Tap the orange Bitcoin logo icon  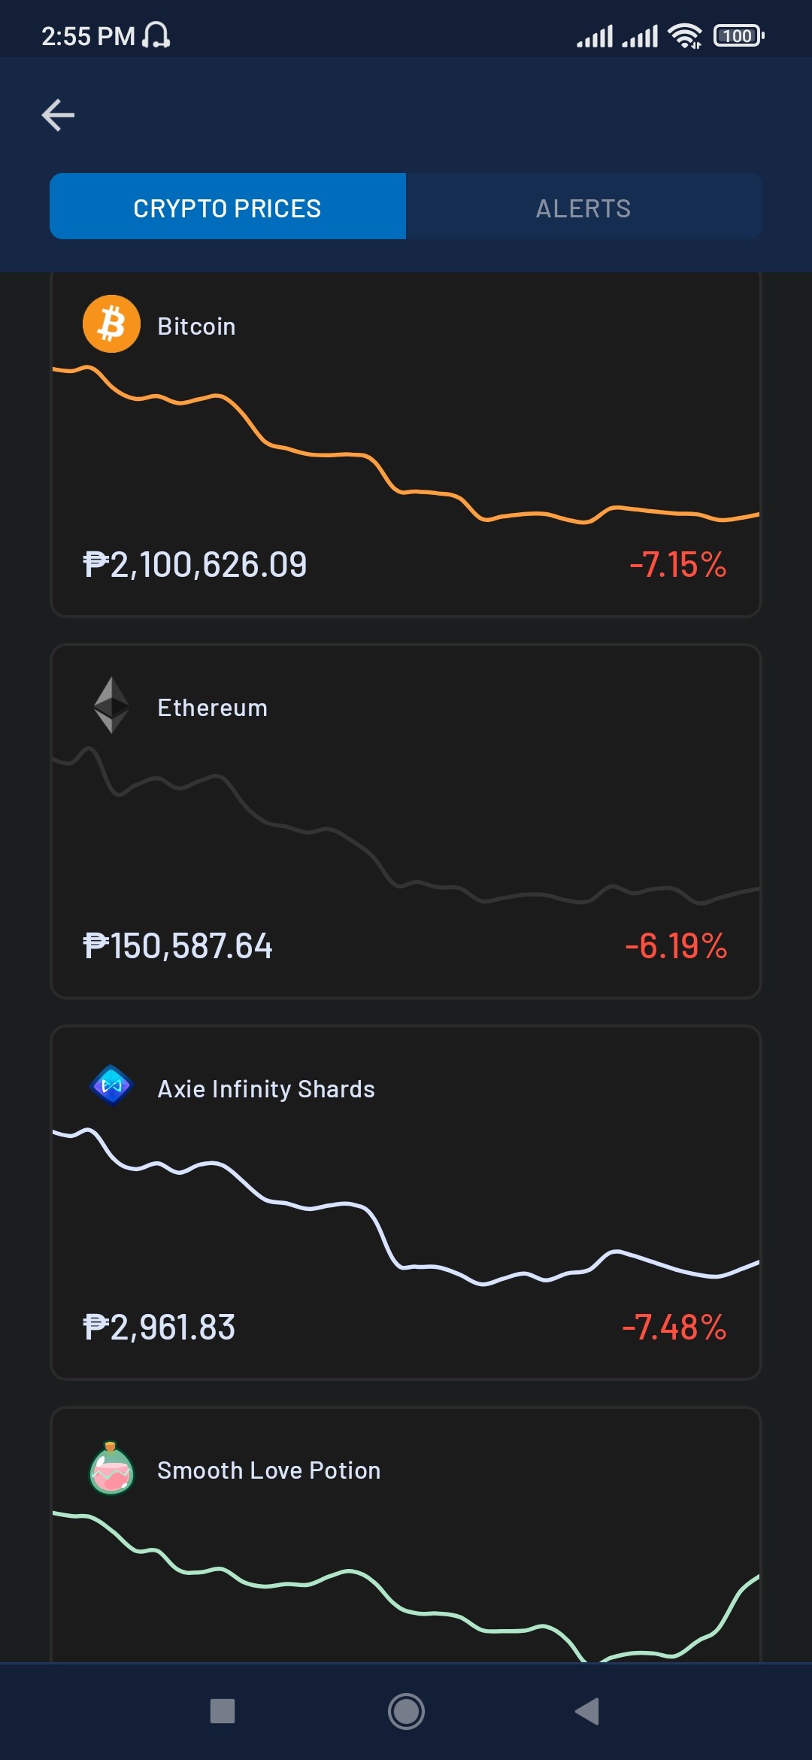tap(111, 324)
